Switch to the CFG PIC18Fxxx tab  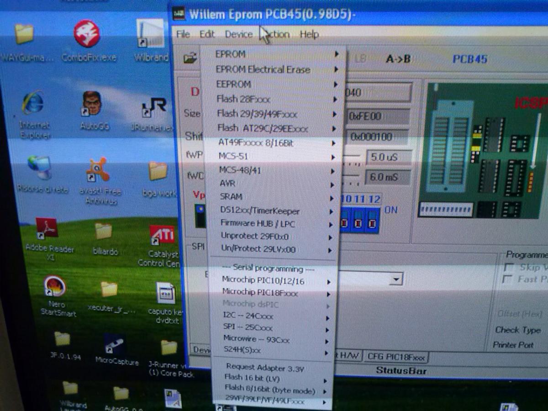pos(395,357)
